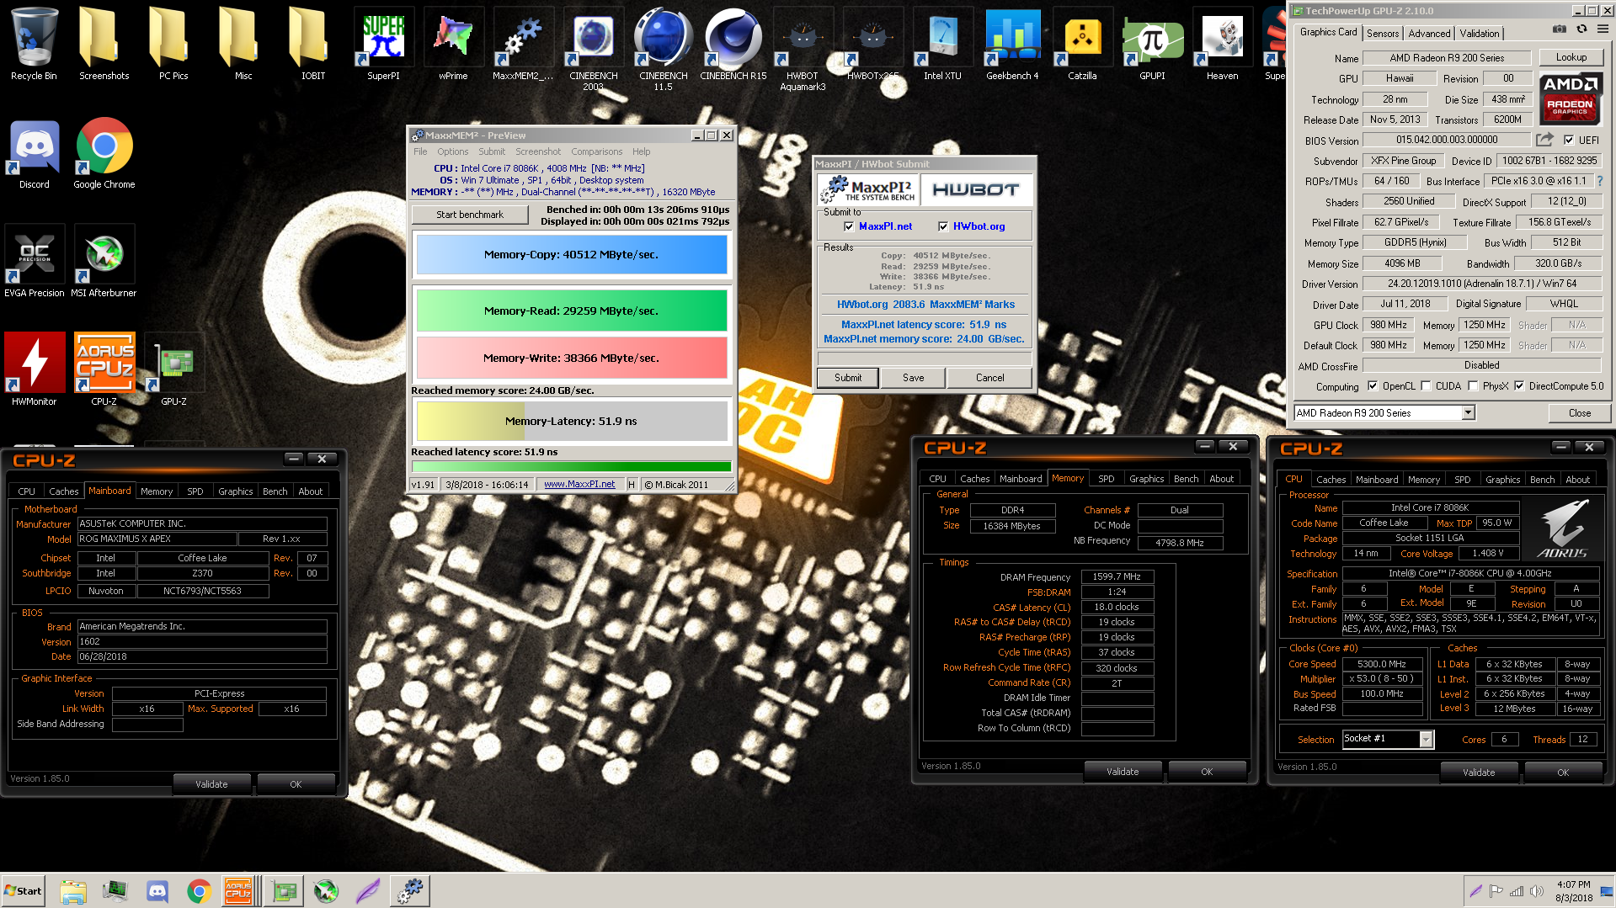
Task: Take a GPU-Z screenshot with the camera icon
Action: (1559, 29)
